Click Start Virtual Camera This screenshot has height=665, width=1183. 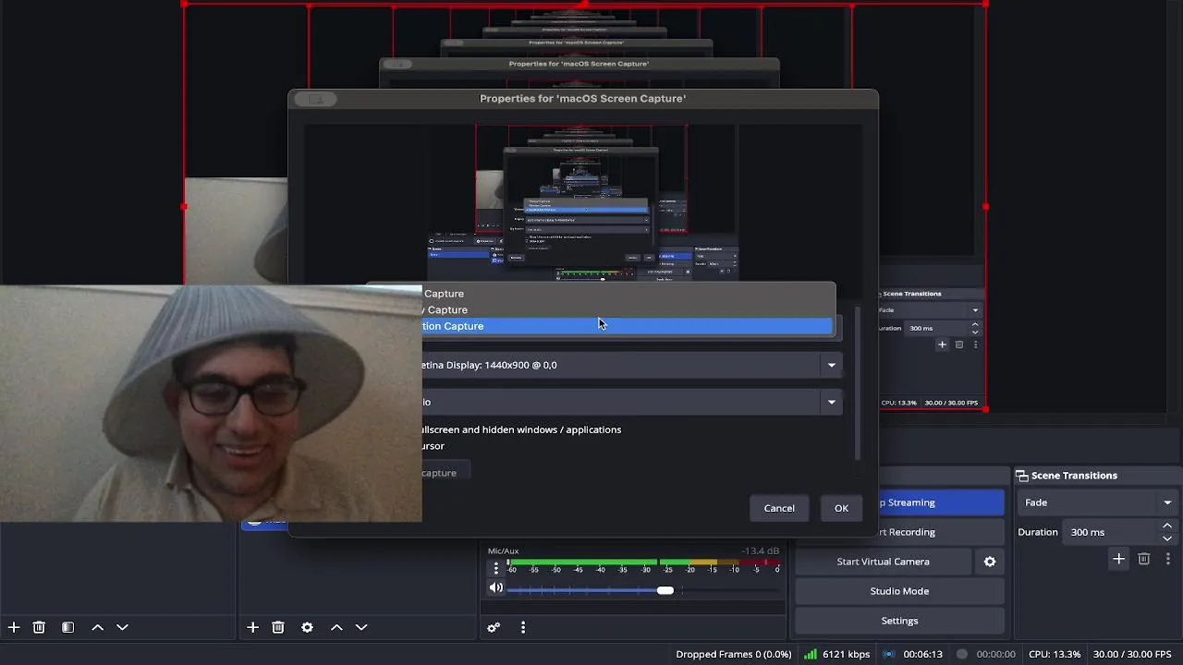pyautogui.click(x=883, y=562)
